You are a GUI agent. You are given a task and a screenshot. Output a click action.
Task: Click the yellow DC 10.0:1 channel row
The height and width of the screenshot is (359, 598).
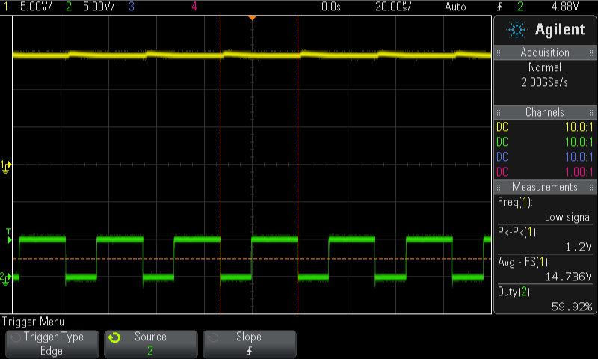pyautogui.click(x=545, y=127)
